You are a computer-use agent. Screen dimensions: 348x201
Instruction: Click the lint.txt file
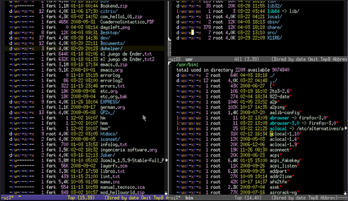110,177
